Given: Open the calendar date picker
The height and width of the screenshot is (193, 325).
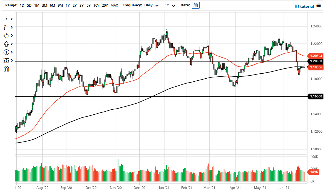Looking at the screenshot, I should click(195, 5).
